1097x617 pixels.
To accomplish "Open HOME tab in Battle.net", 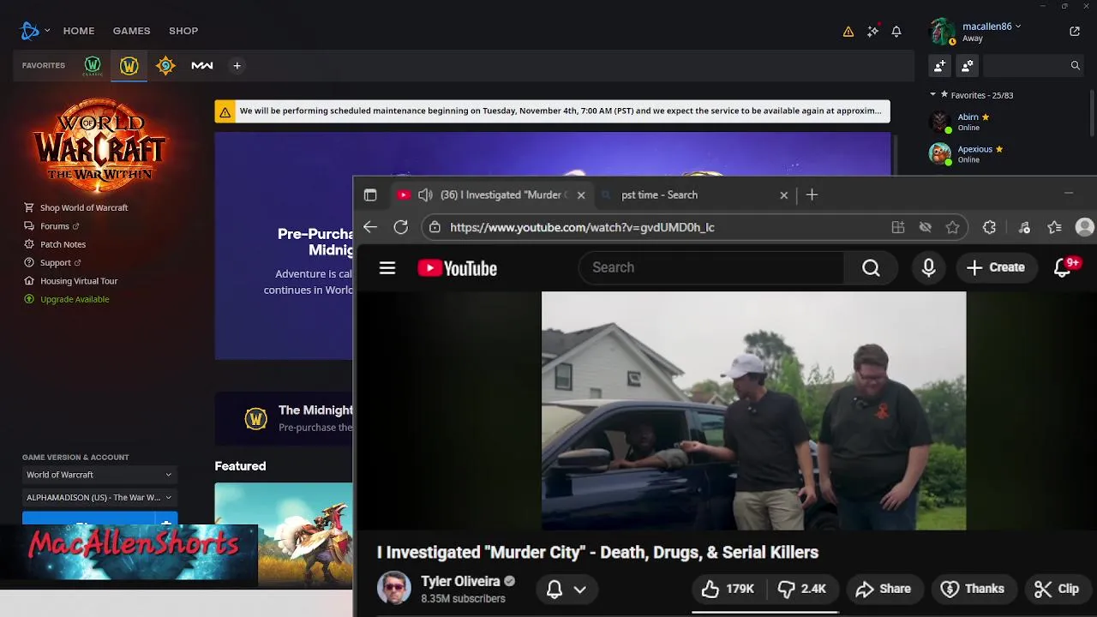I will tap(79, 31).
